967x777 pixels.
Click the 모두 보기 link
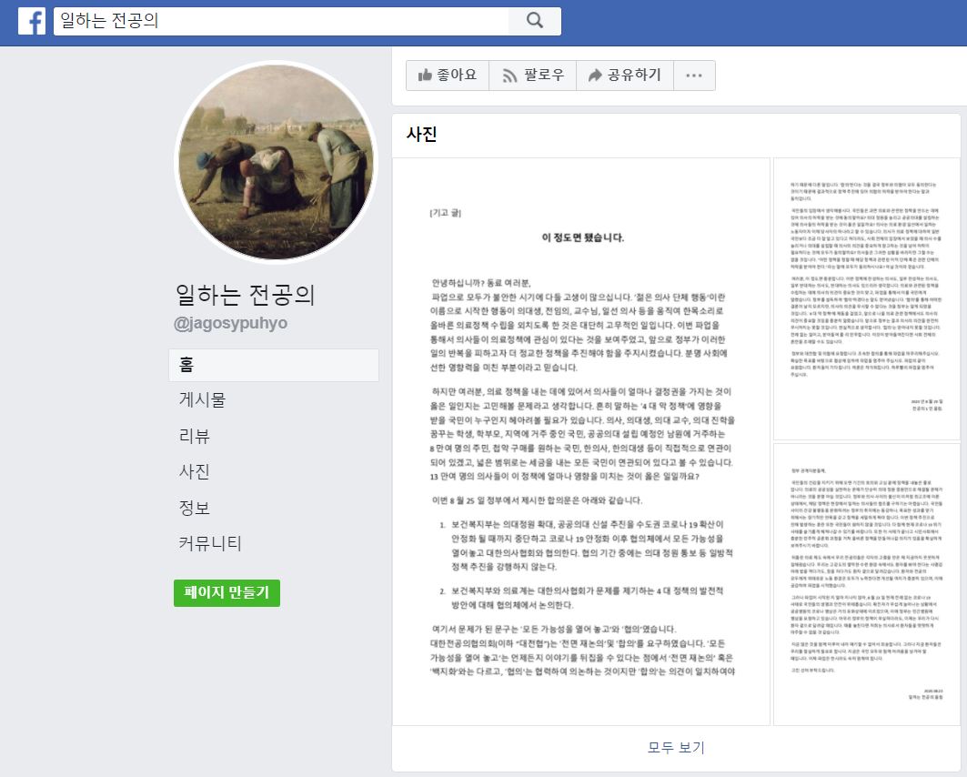[676, 748]
